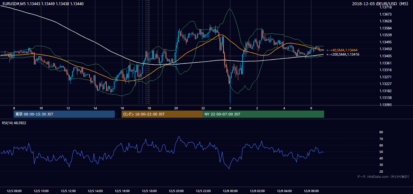Click hour tick 10 under the price chart
Image resolution: width=413 pixels, height=194 pixels.
coord(41,108)
